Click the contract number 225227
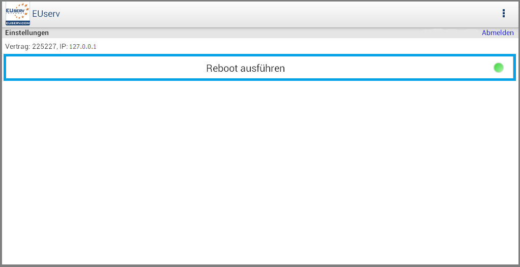The image size is (520, 267). click(x=44, y=47)
